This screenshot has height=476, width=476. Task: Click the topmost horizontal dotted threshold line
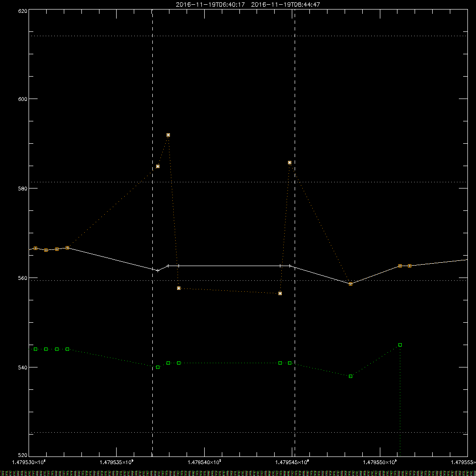(x=248, y=36)
